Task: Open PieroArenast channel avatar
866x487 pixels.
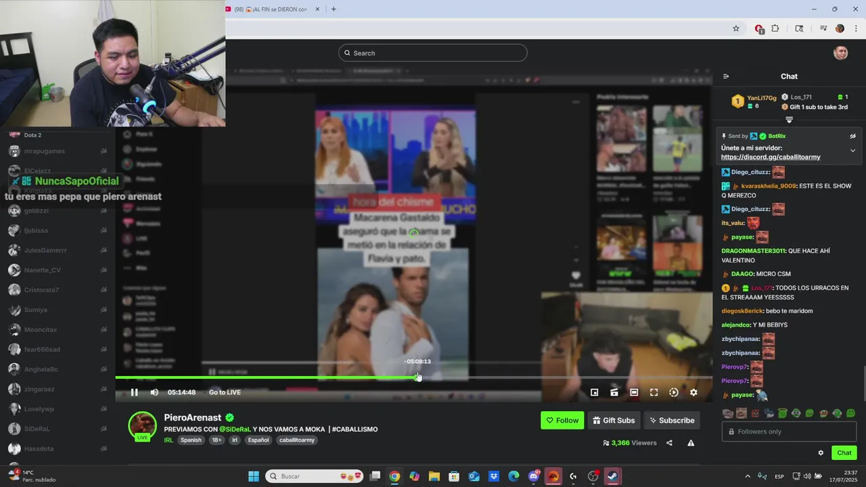Action: coord(142,425)
